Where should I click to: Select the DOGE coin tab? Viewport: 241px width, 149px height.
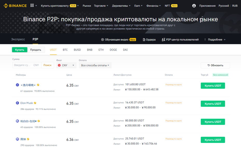pyautogui.click(x=113, y=50)
